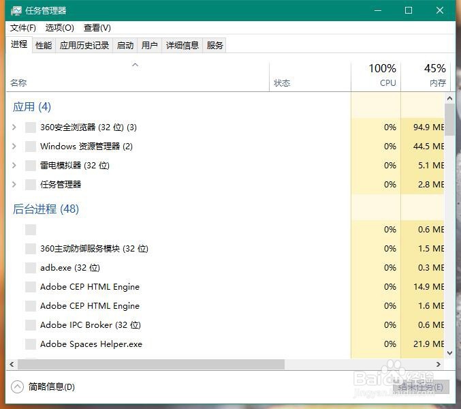Select the 360主动防御服务模块 (32 位) row

point(225,249)
